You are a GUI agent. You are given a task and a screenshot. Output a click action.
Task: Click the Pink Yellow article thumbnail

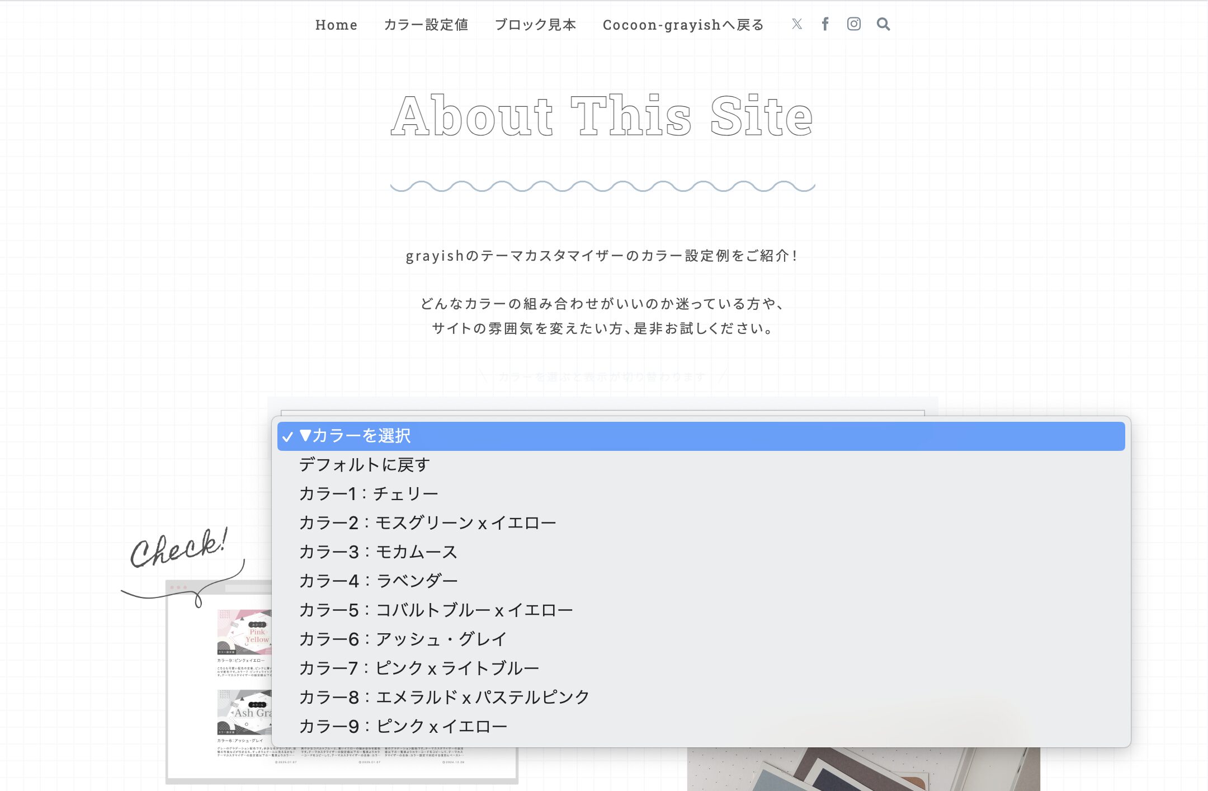click(x=244, y=632)
